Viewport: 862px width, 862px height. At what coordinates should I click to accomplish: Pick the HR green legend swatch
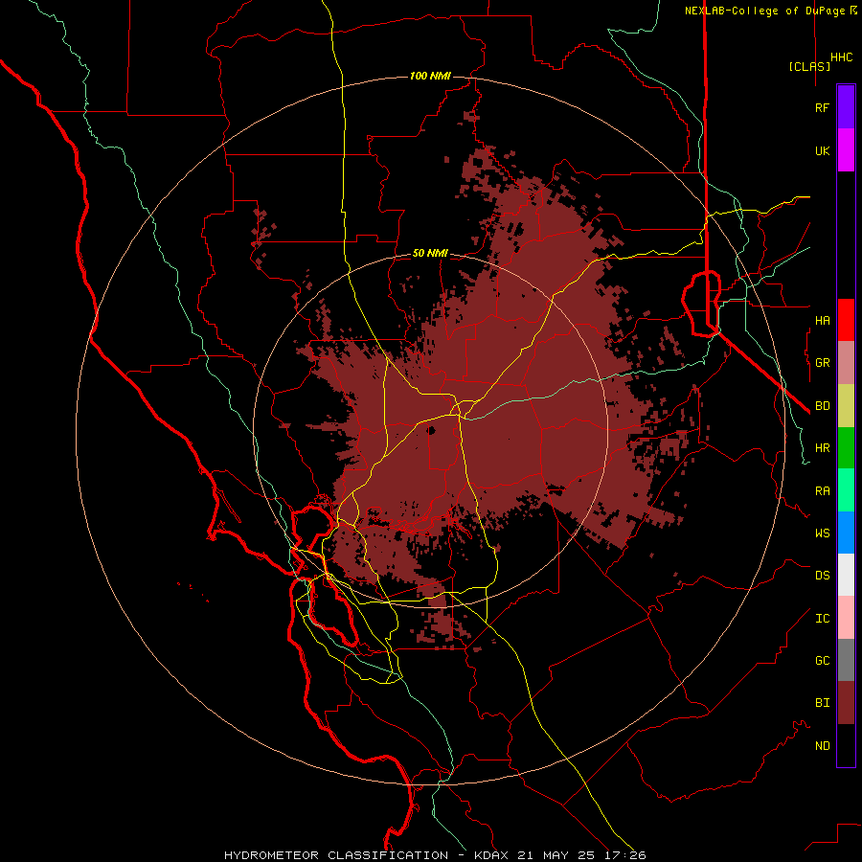pyautogui.click(x=846, y=447)
